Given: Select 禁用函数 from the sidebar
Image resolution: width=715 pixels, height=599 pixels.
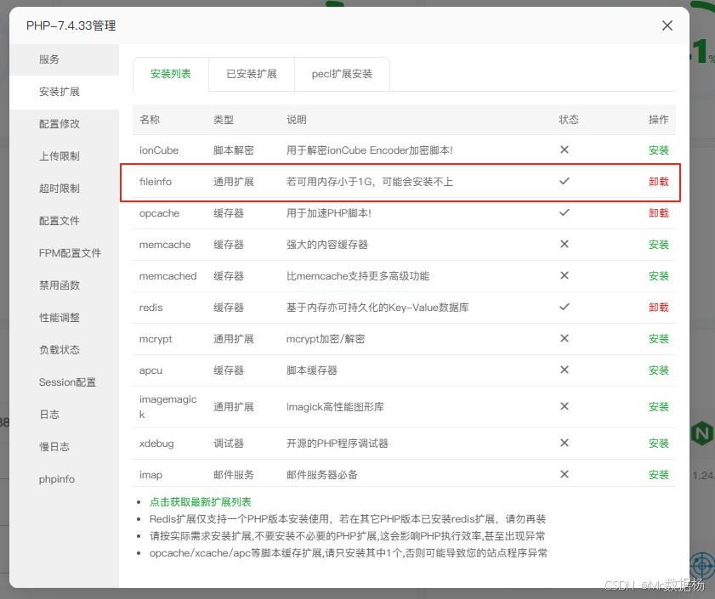Looking at the screenshot, I should pos(60,285).
